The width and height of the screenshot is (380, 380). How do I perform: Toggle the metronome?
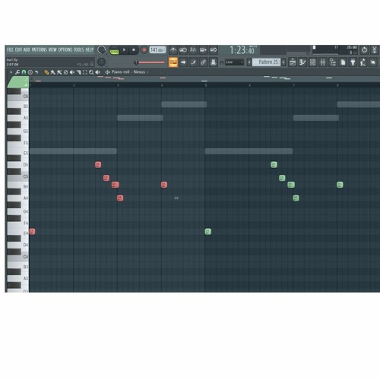point(173,50)
